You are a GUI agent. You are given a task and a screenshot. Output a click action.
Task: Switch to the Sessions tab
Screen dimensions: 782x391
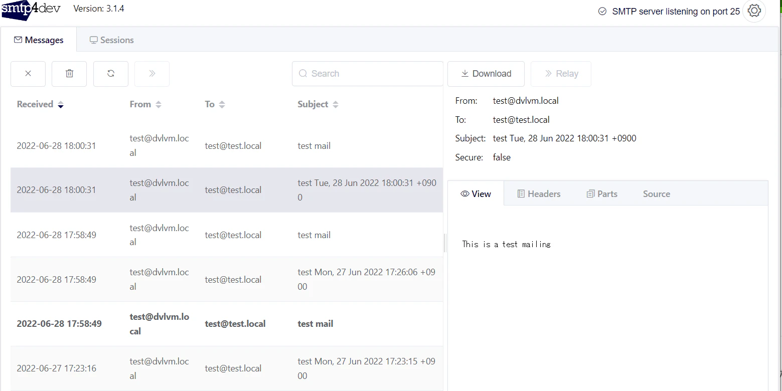(111, 40)
